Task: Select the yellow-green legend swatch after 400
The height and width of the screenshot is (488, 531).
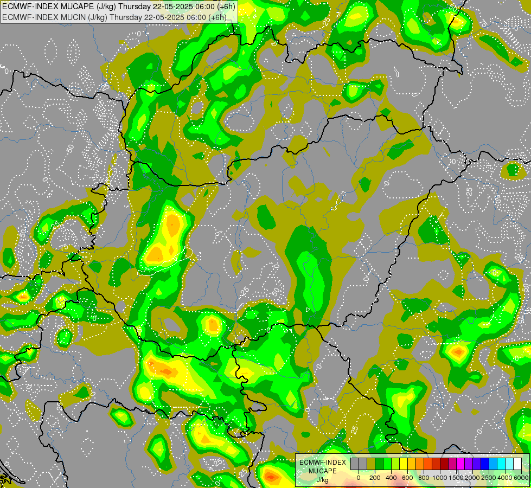Action: (x=395, y=464)
